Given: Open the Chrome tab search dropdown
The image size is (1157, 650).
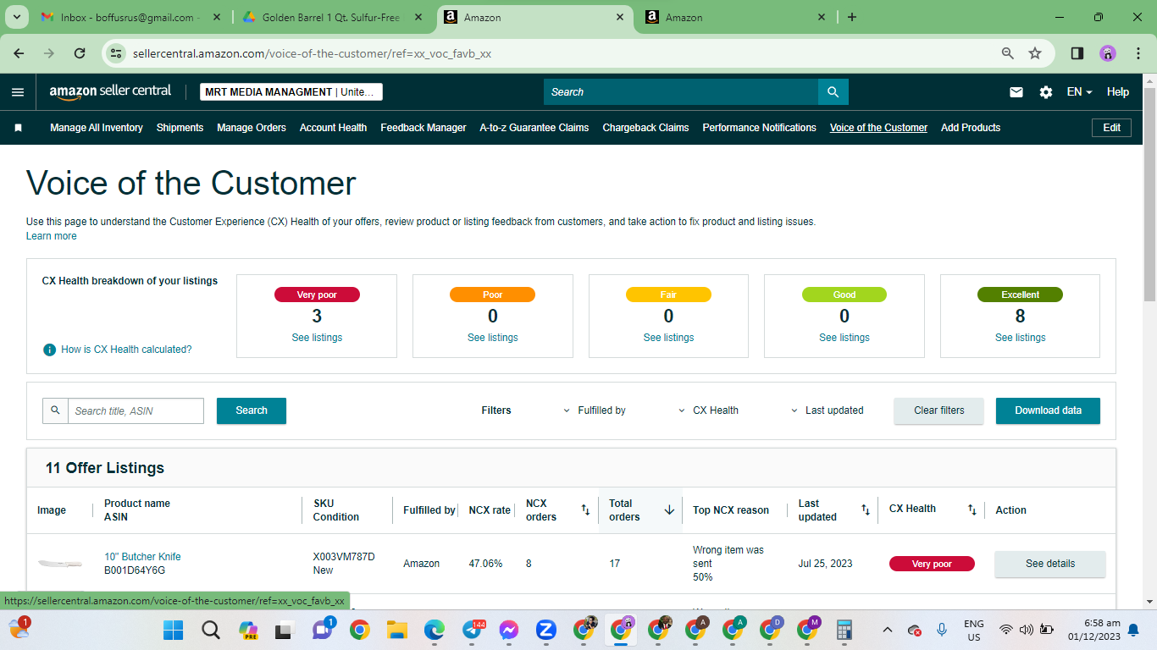Looking at the screenshot, I should tap(17, 17).
